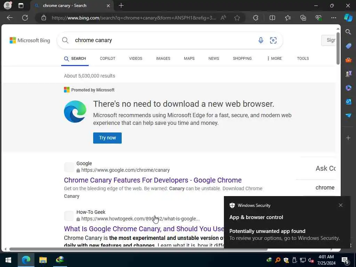Open Browser essentials heart icon
The height and width of the screenshot is (267, 356).
(318, 18)
